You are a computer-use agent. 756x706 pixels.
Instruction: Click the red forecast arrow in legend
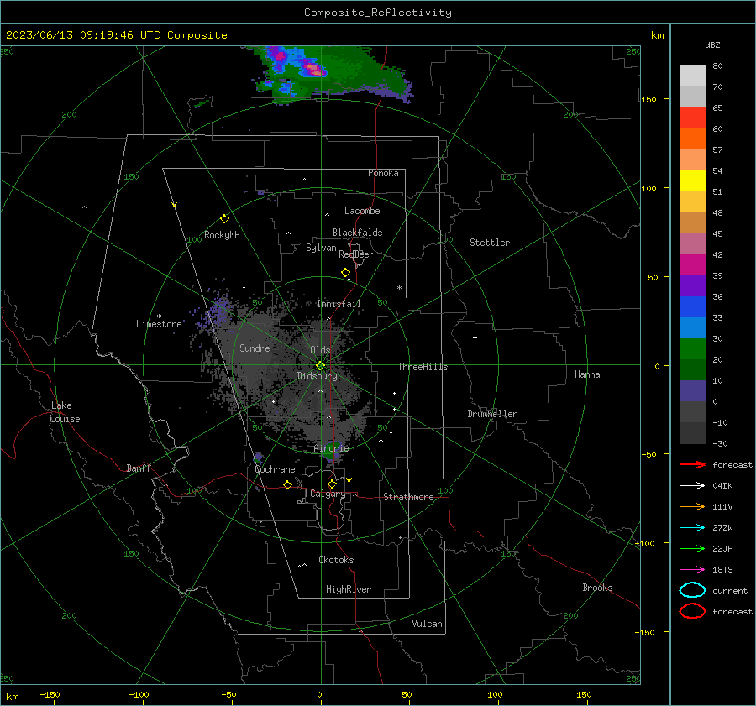click(x=692, y=464)
